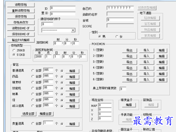Screen dimensions: 176x132
Task: Click the 技能机 quantity field showing 95
Action: [48, 88]
